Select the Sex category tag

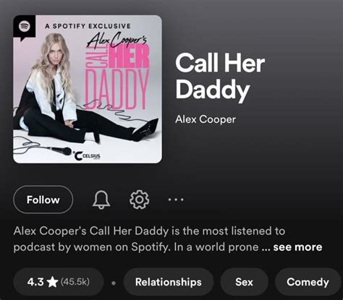[244, 282]
